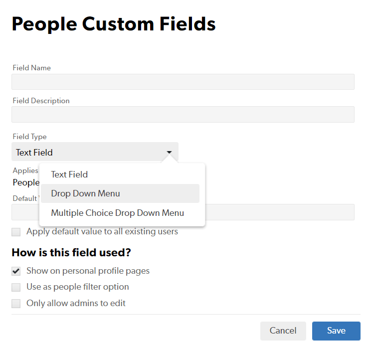The width and height of the screenshot is (376, 346).
Task: Click the Default Value input field
Action: click(x=279, y=212)
